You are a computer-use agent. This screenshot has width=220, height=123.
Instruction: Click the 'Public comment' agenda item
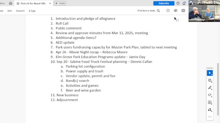[69, 28]
